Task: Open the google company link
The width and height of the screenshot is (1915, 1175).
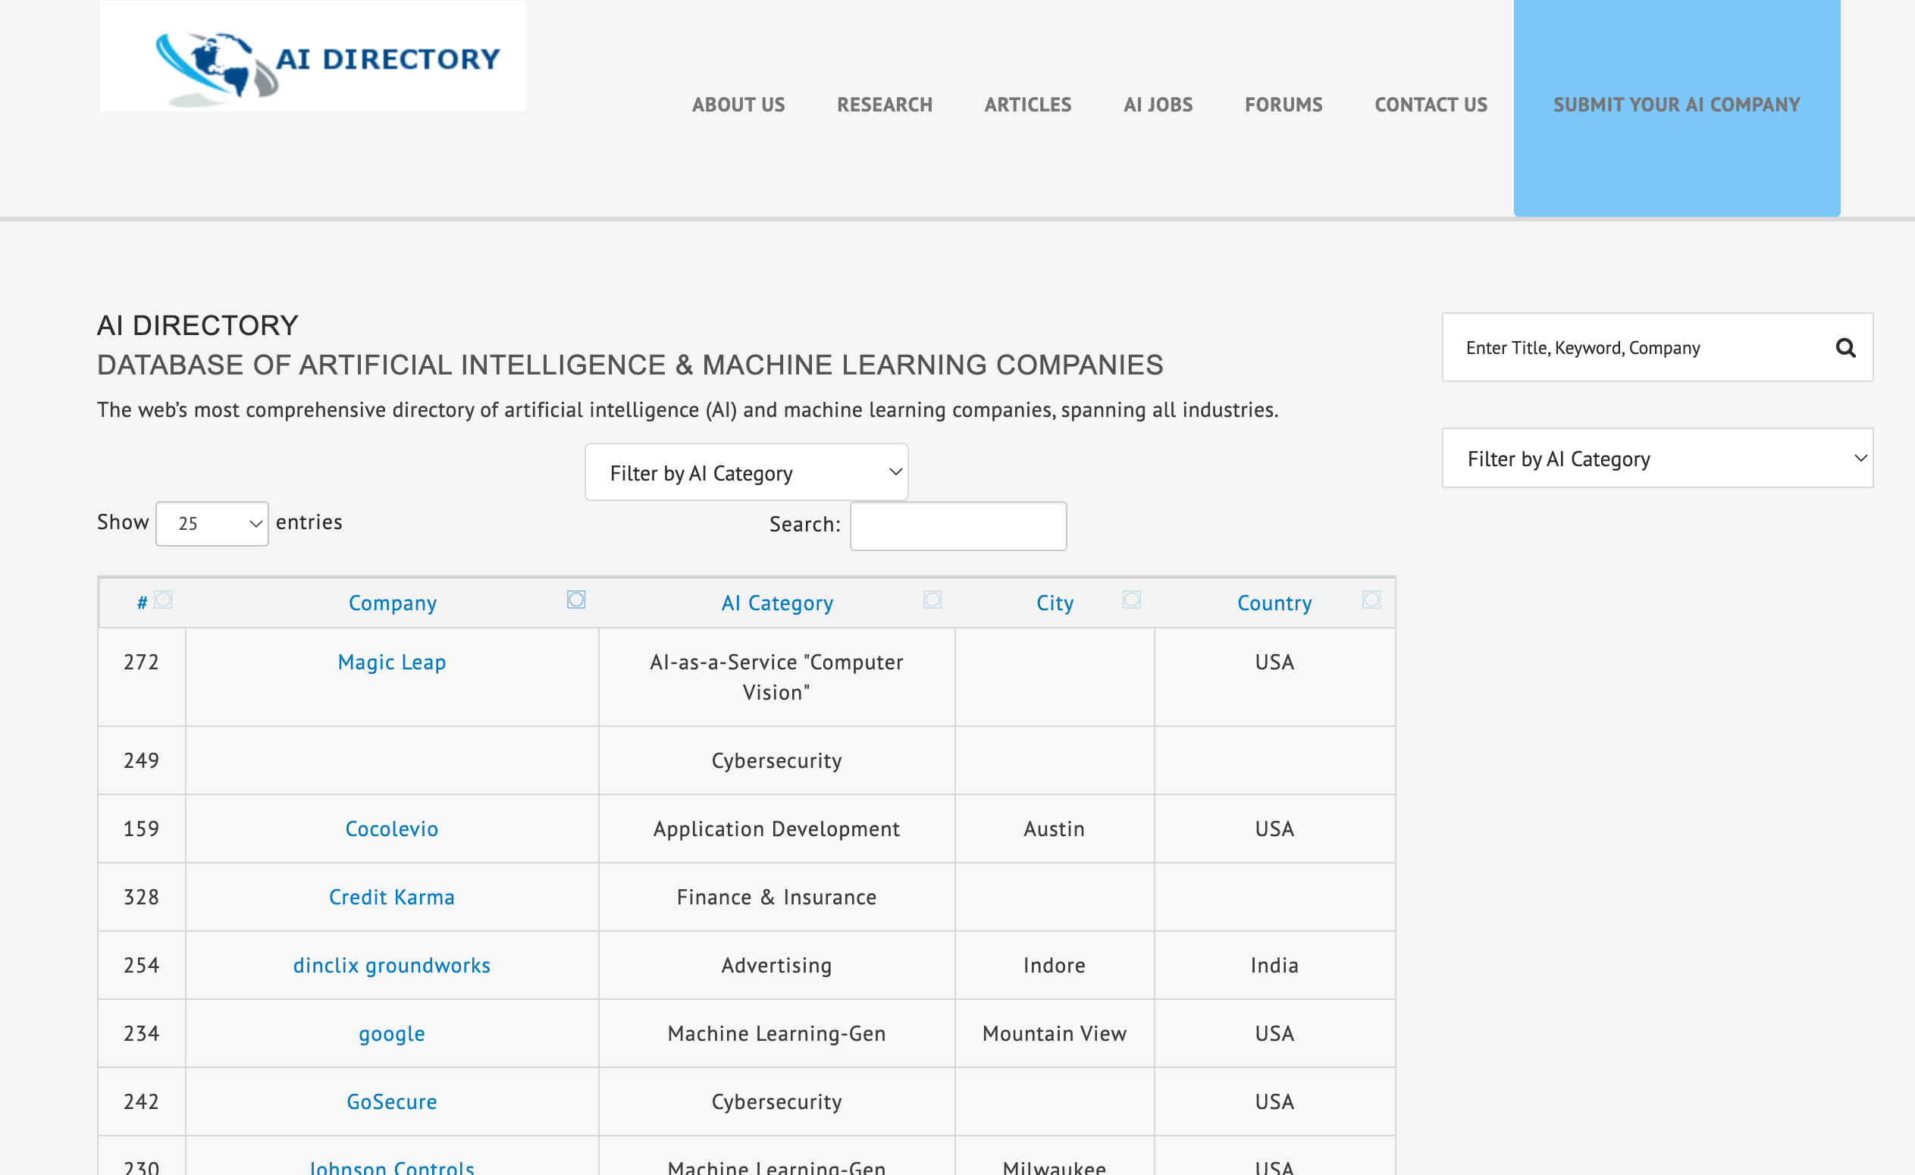Action: [392, 1033]
